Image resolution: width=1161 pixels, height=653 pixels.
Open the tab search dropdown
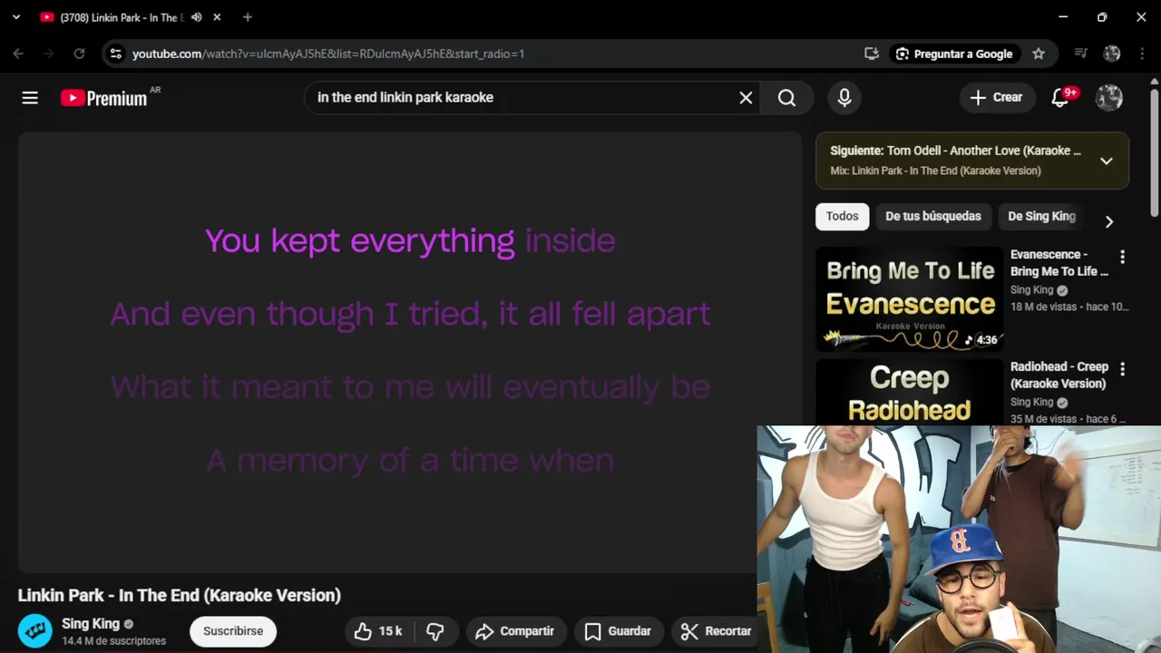click(x=16, y=16)
